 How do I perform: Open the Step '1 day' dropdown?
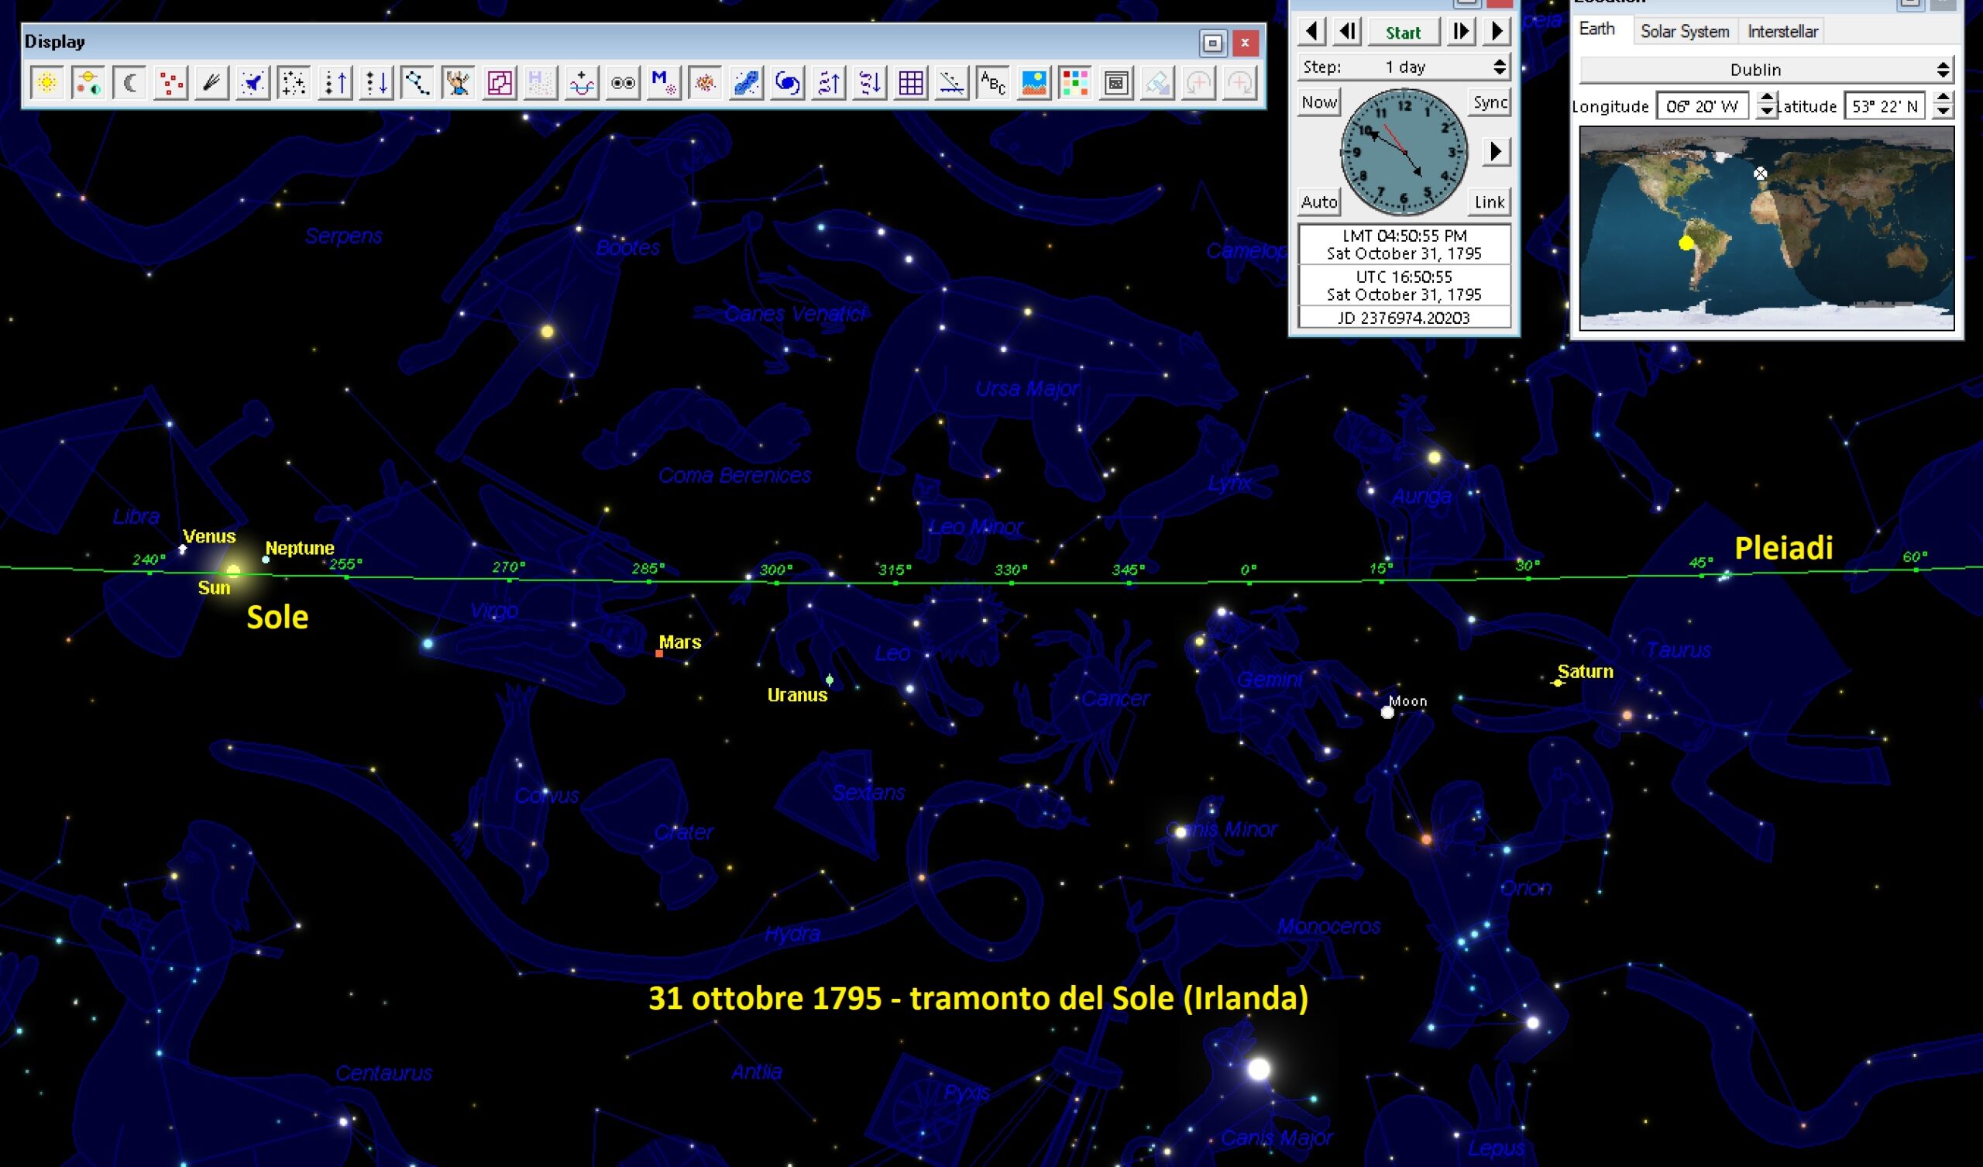click(1404, 67)
